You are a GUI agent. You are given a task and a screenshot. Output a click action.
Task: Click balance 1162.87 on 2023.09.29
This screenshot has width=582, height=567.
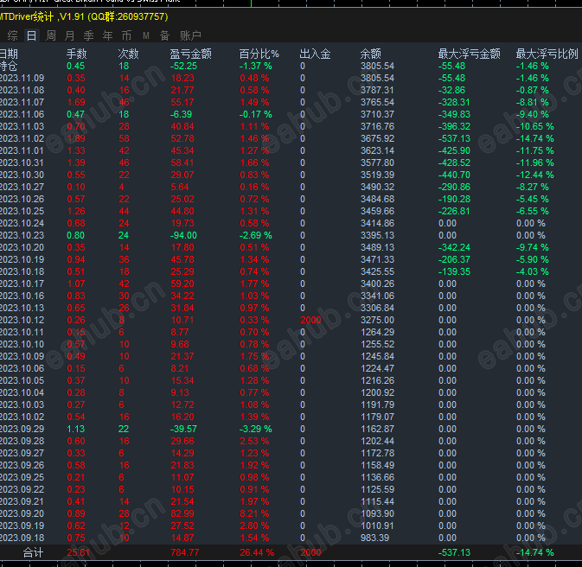[x=377, y=429]
